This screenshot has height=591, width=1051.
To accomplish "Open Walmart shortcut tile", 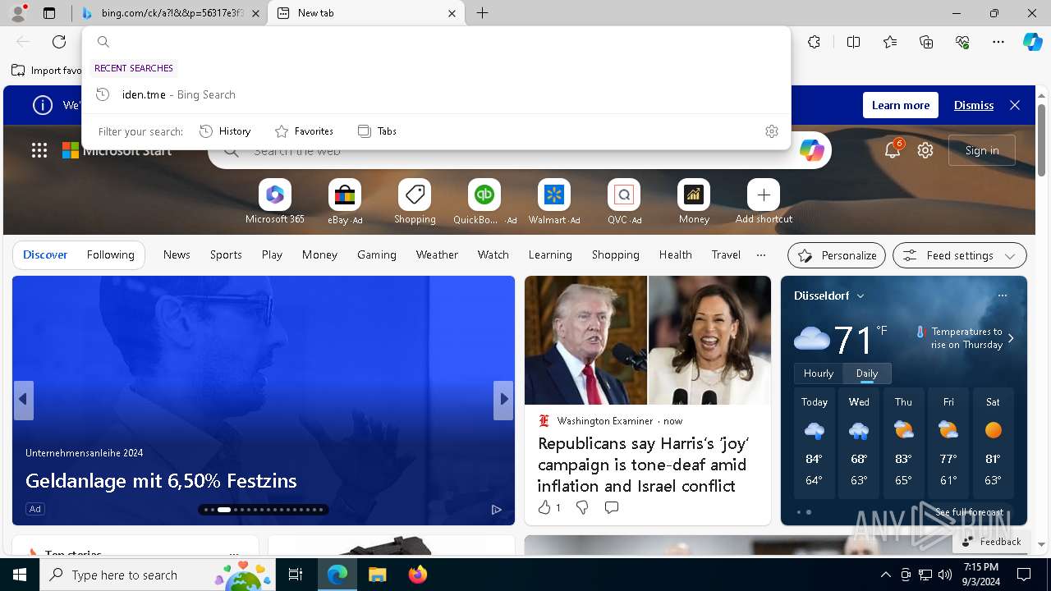I will (554, 202).
